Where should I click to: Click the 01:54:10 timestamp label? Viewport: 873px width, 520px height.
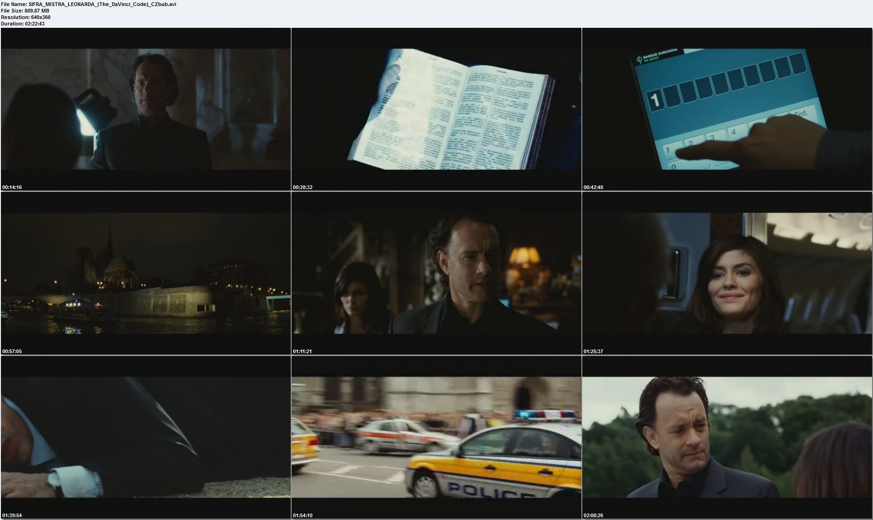[303, 515]
